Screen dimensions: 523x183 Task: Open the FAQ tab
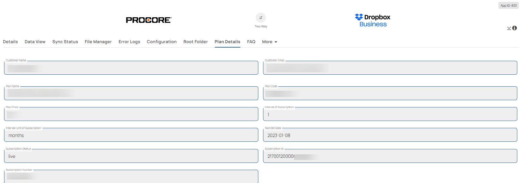click(x=251, y=42)
